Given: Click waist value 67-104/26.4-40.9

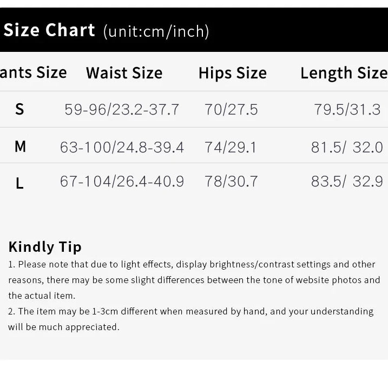Looking at the screenshot, I should 122,182.
